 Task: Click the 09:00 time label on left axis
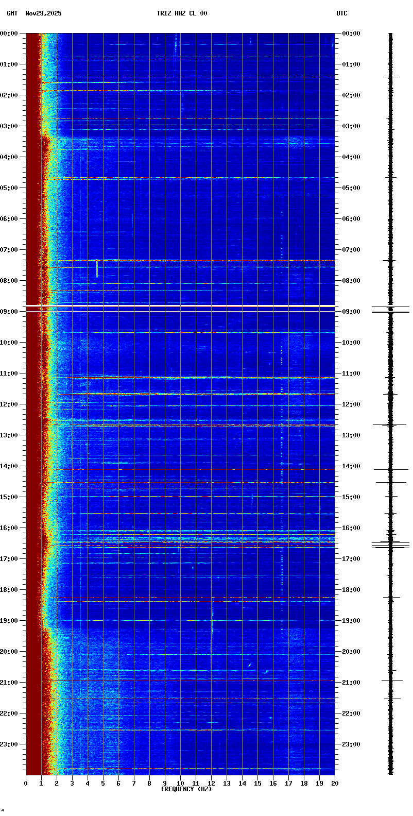click(9, 312)
